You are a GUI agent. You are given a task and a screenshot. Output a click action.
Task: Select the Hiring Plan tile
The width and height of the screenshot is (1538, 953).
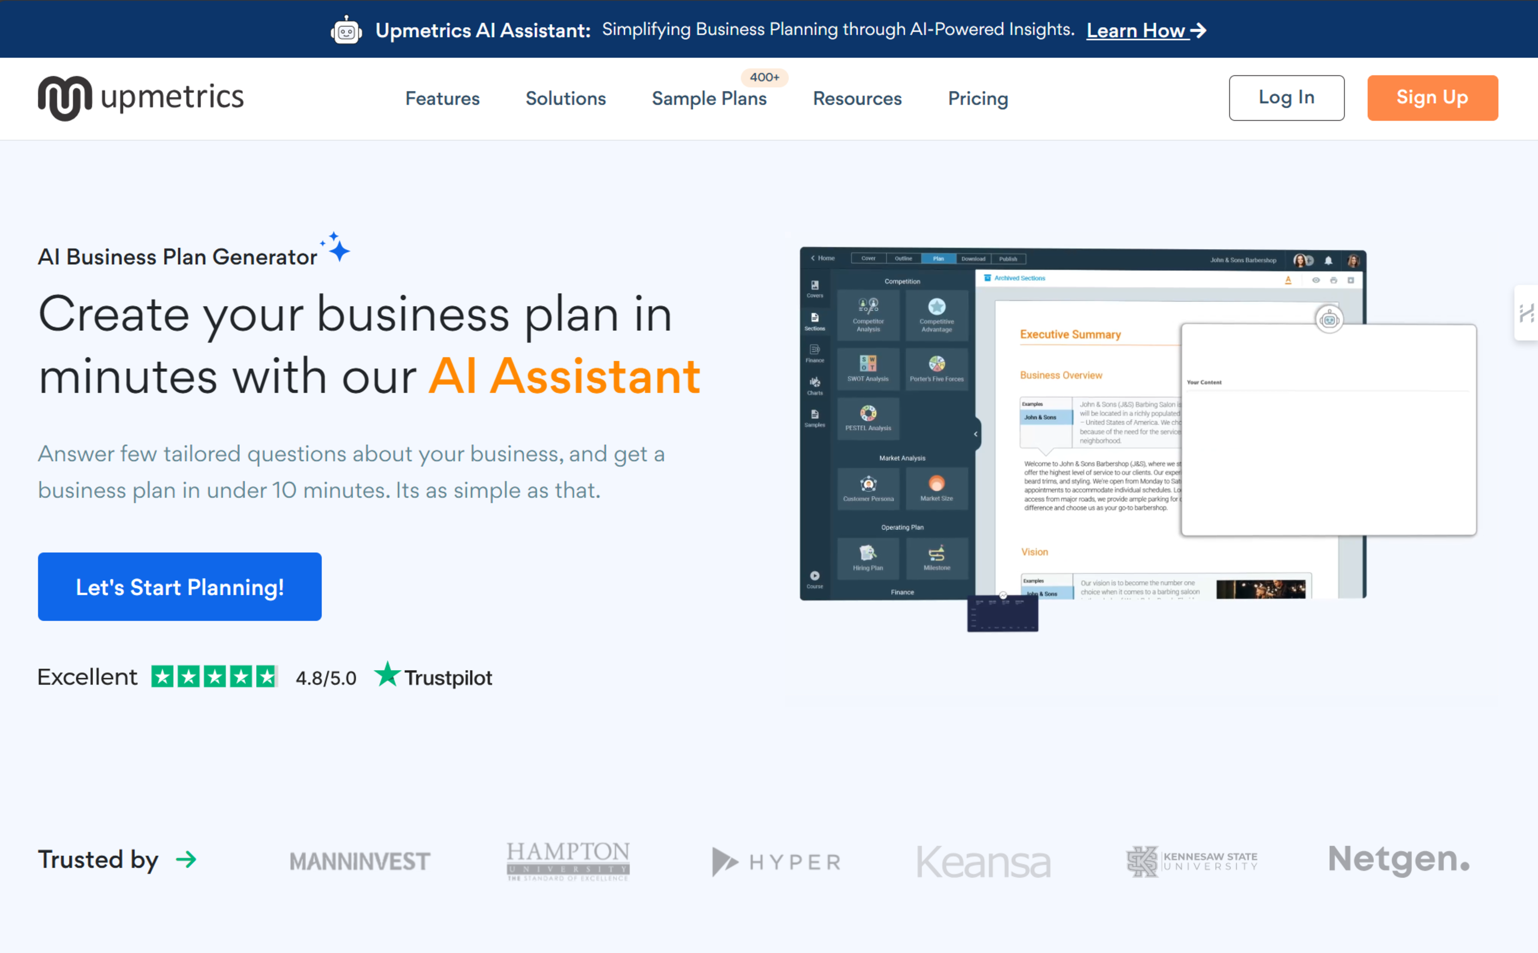coord(868,558)
